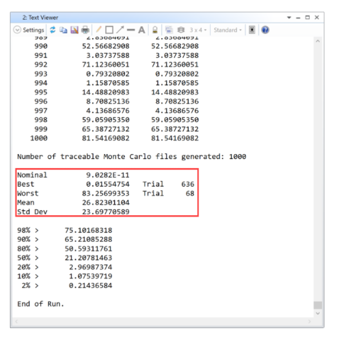The height and width of the screenshot is (338, 338).
Task: Choose the rectangle annotation tool
Action: pos(109,29)
